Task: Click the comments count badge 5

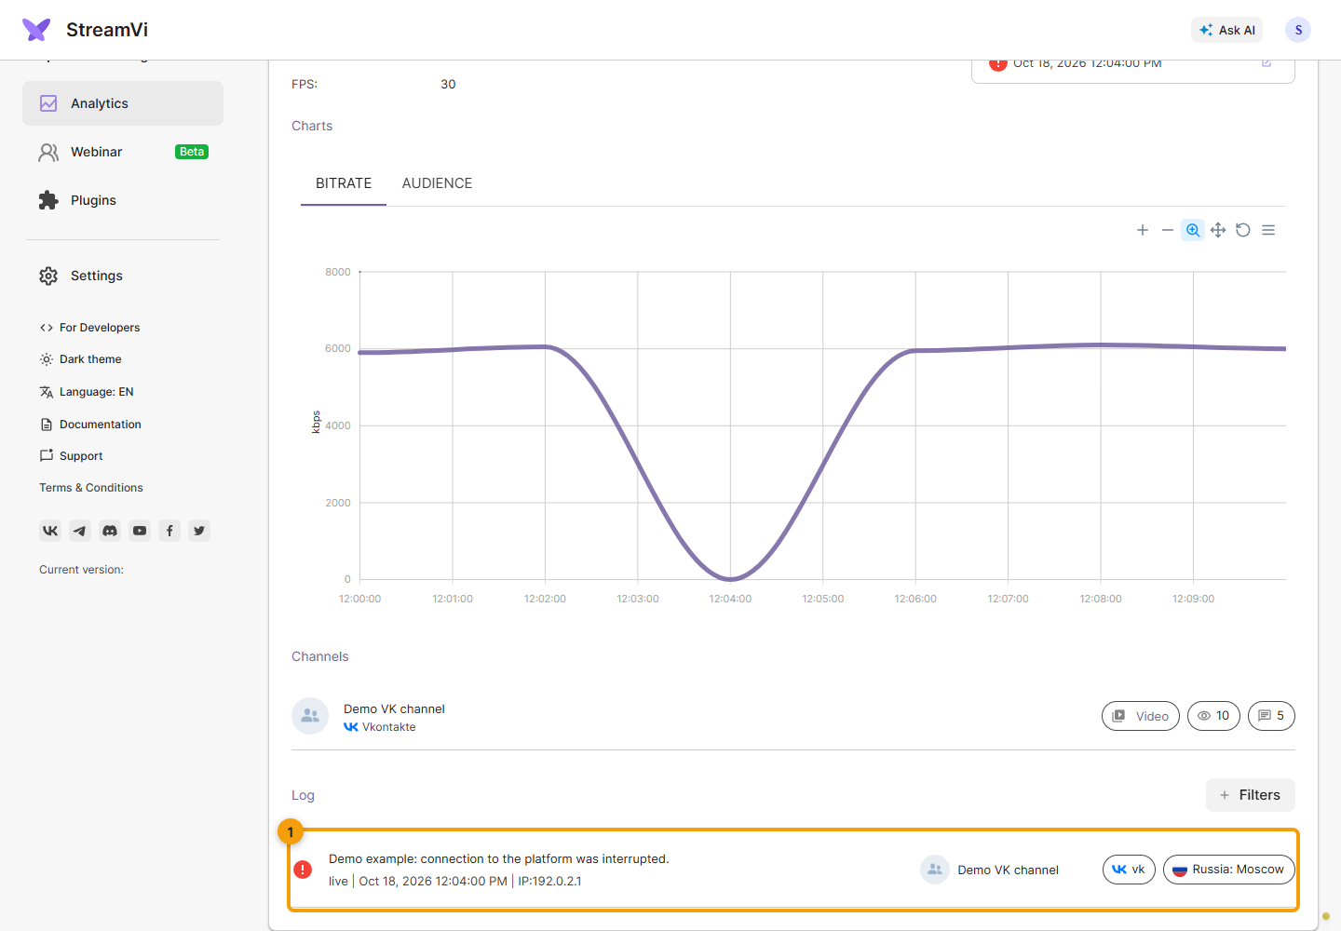Action: pyautogui.click(x=1271, y=716)
